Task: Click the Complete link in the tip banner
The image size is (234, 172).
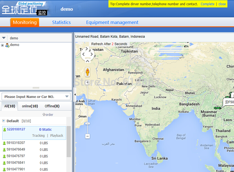Action: tap(207, 4)
